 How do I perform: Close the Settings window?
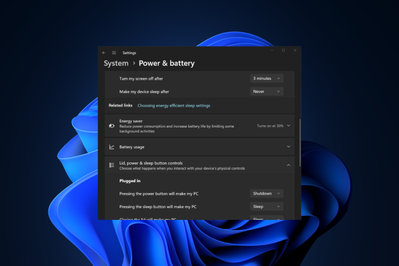(x=295, y=50)
